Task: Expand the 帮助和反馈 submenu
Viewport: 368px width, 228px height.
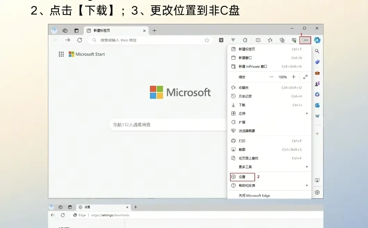Action: tap(269, 186)
